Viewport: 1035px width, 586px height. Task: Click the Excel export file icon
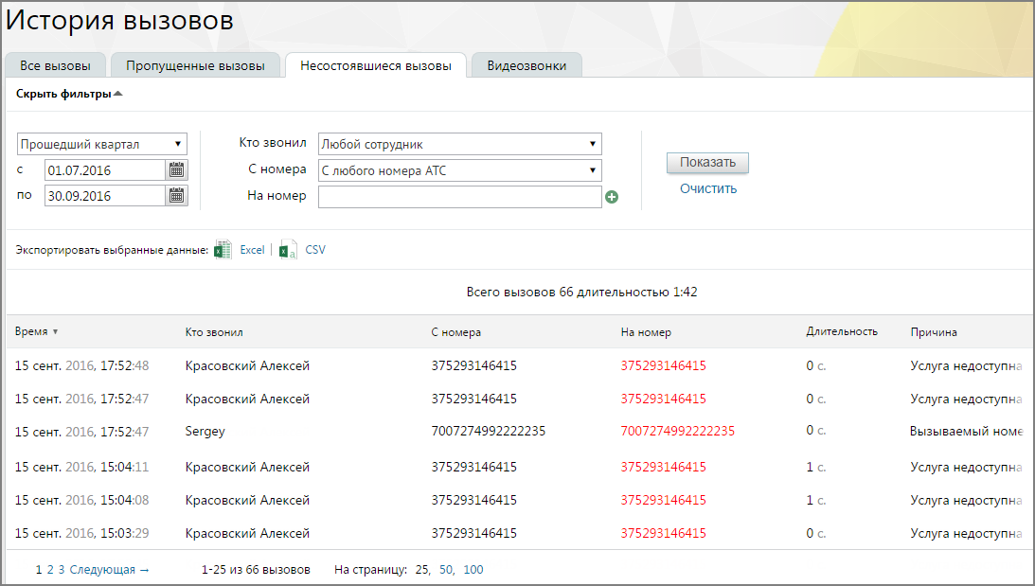click(223, 249)
